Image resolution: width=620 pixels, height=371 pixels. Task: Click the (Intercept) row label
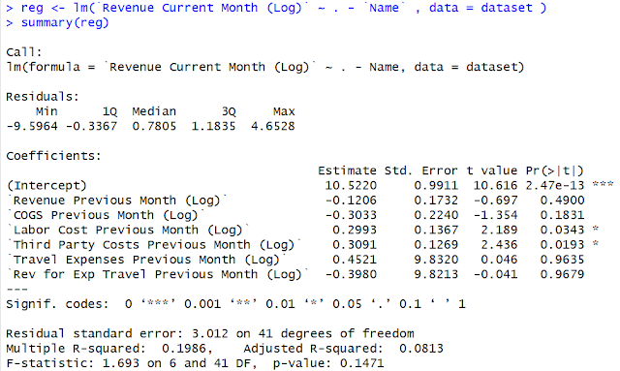46,186
